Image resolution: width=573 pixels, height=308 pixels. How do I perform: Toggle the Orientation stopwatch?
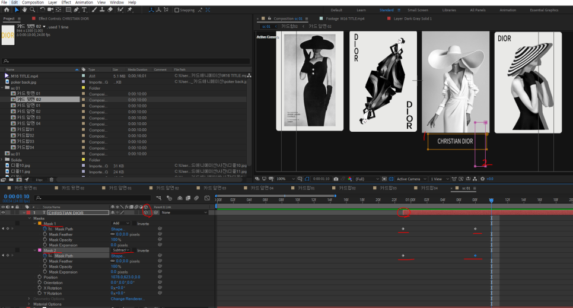(x=40, y=282)
